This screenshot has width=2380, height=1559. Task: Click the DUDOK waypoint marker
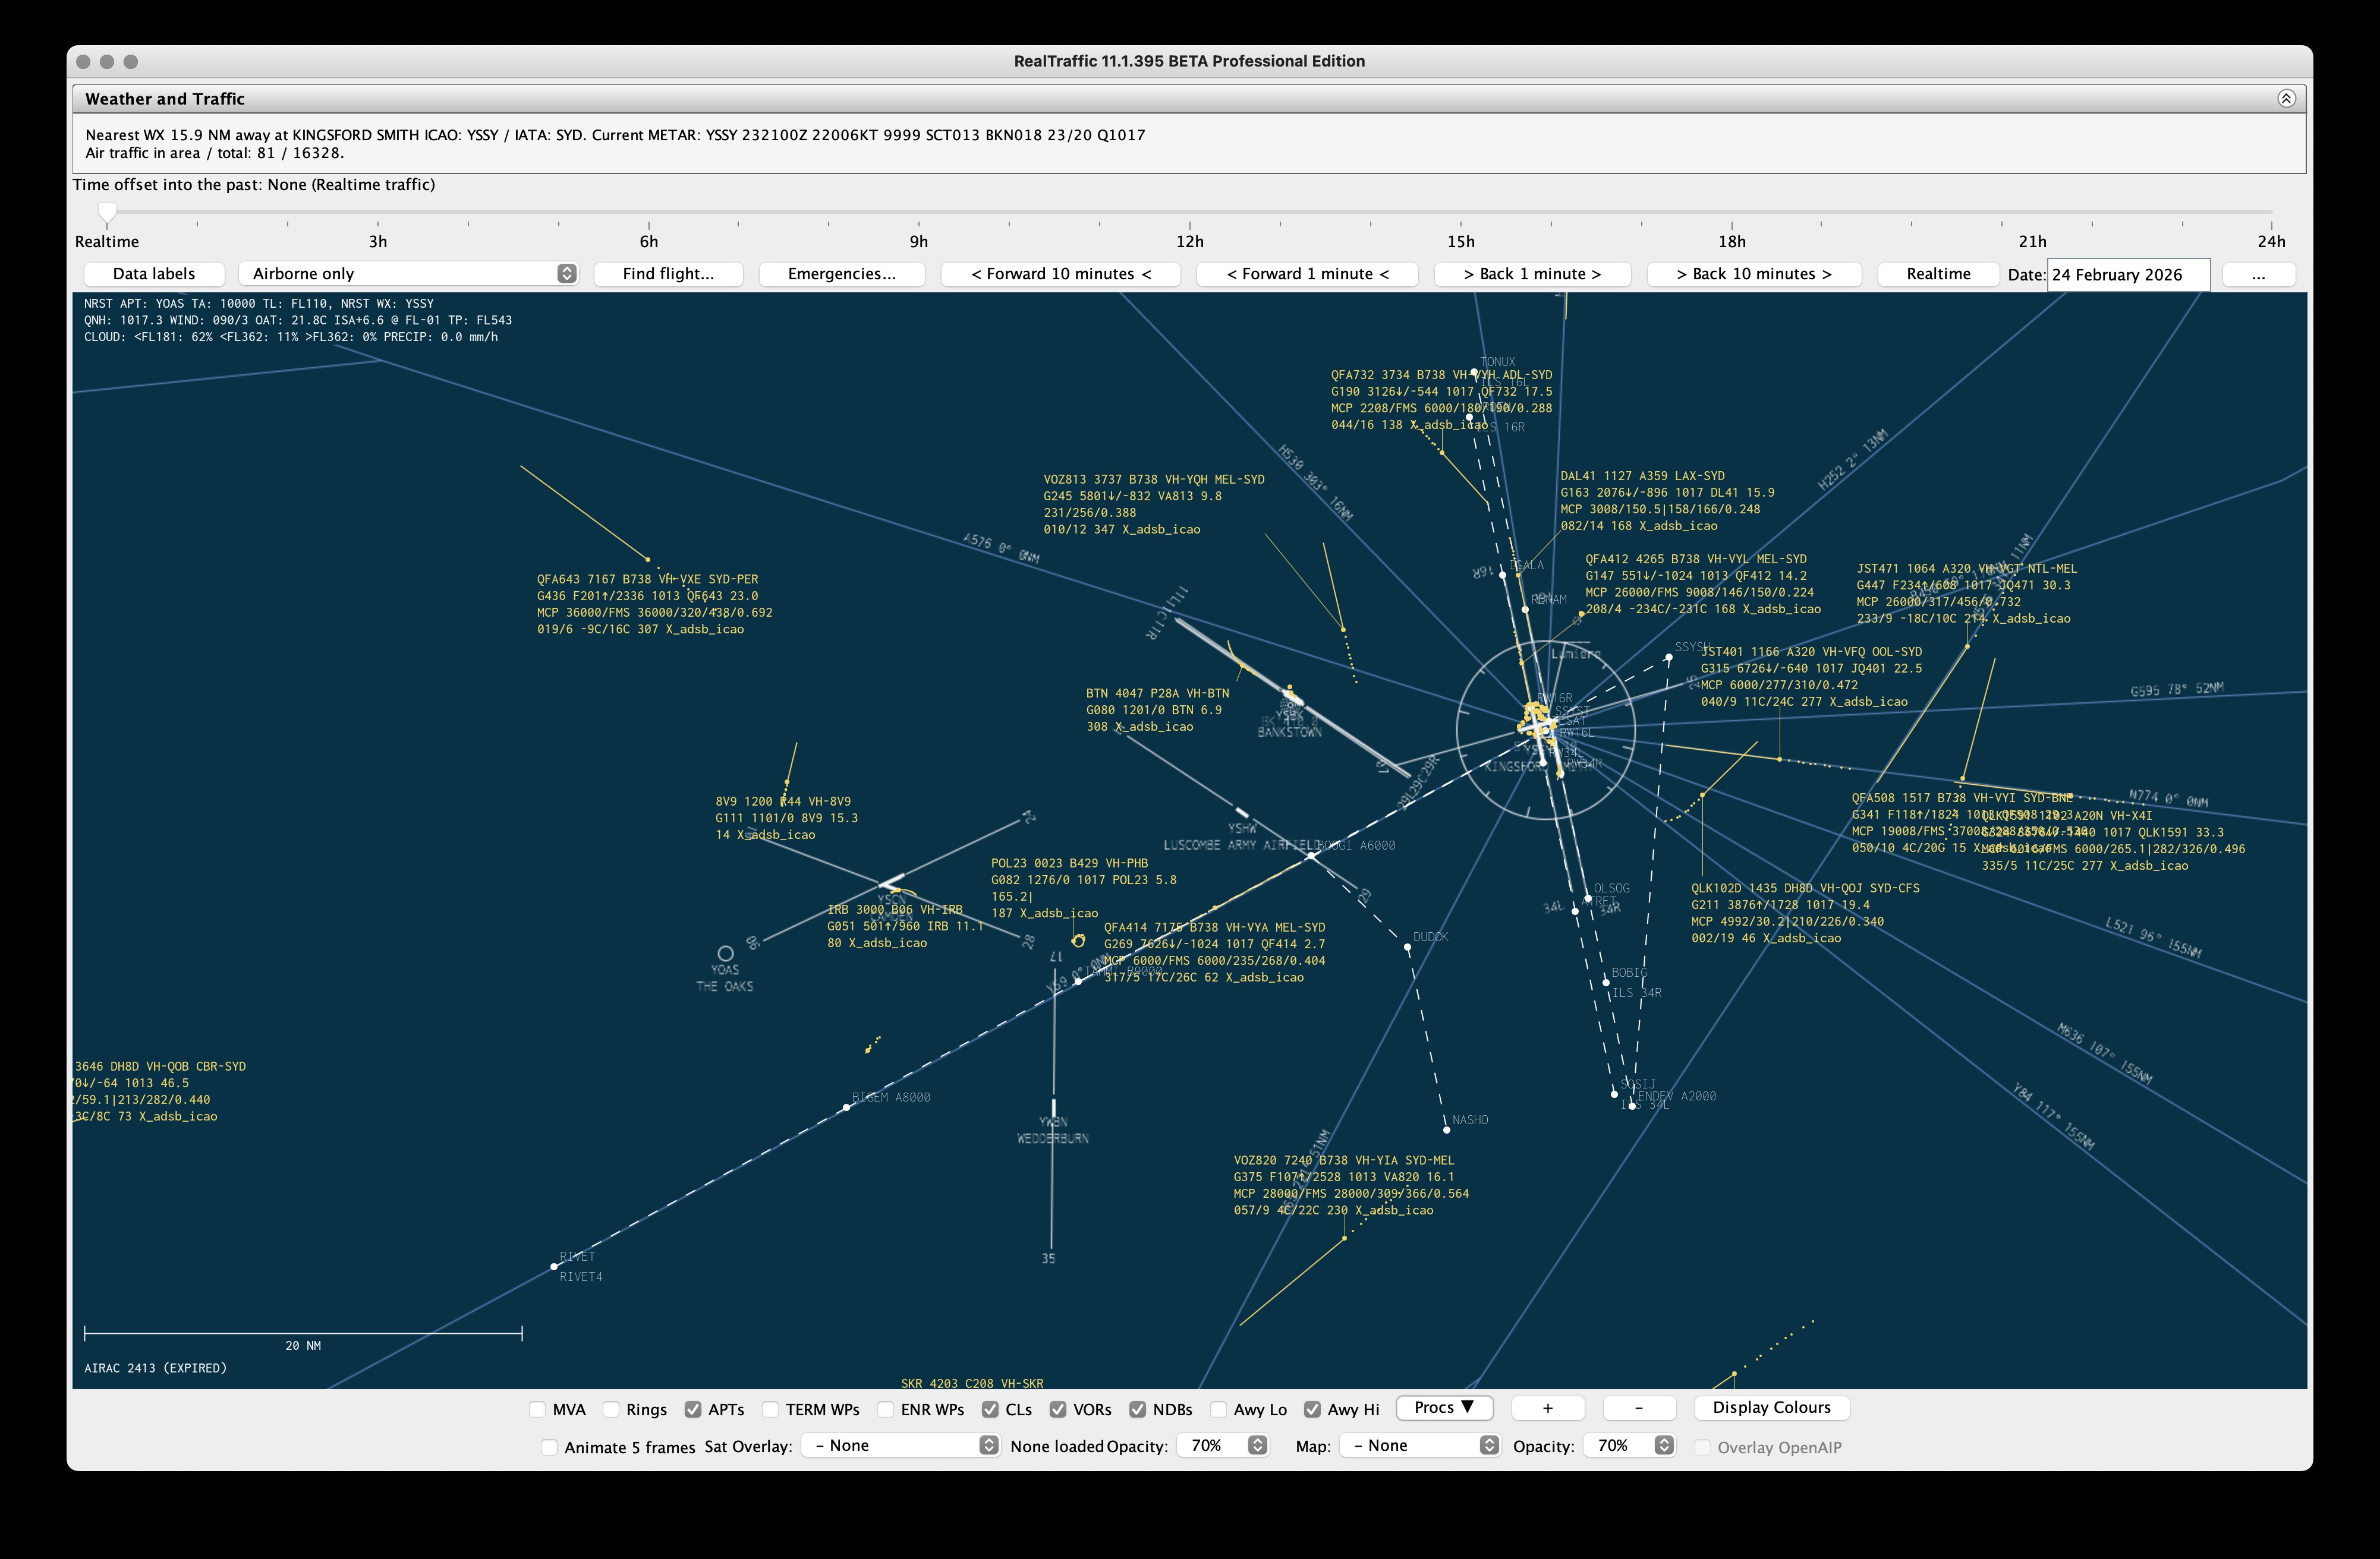click(x=1407, y=948)
